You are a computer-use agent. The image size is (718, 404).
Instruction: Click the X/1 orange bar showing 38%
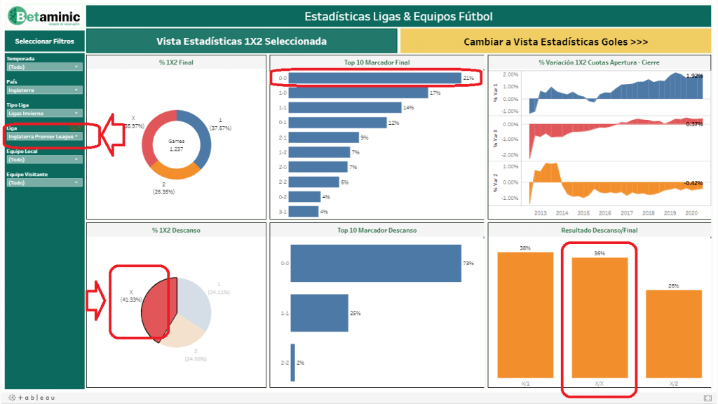(525, 314)
